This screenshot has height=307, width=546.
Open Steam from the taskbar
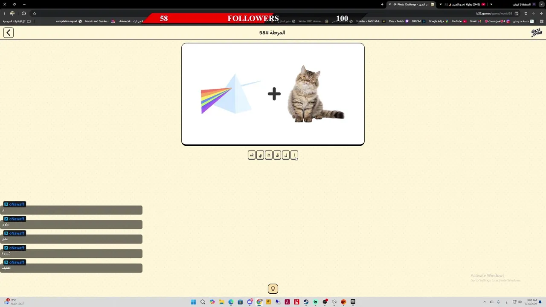(306, 302)
